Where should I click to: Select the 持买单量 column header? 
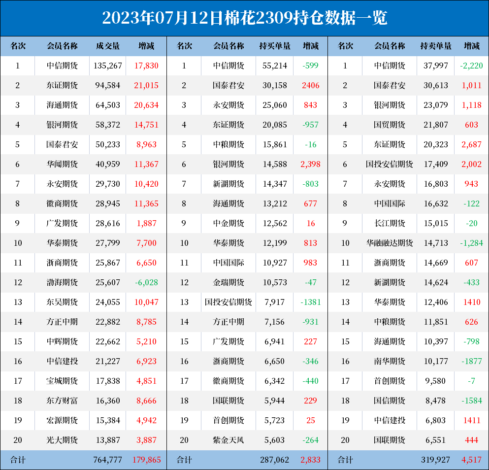click(274, 46)
